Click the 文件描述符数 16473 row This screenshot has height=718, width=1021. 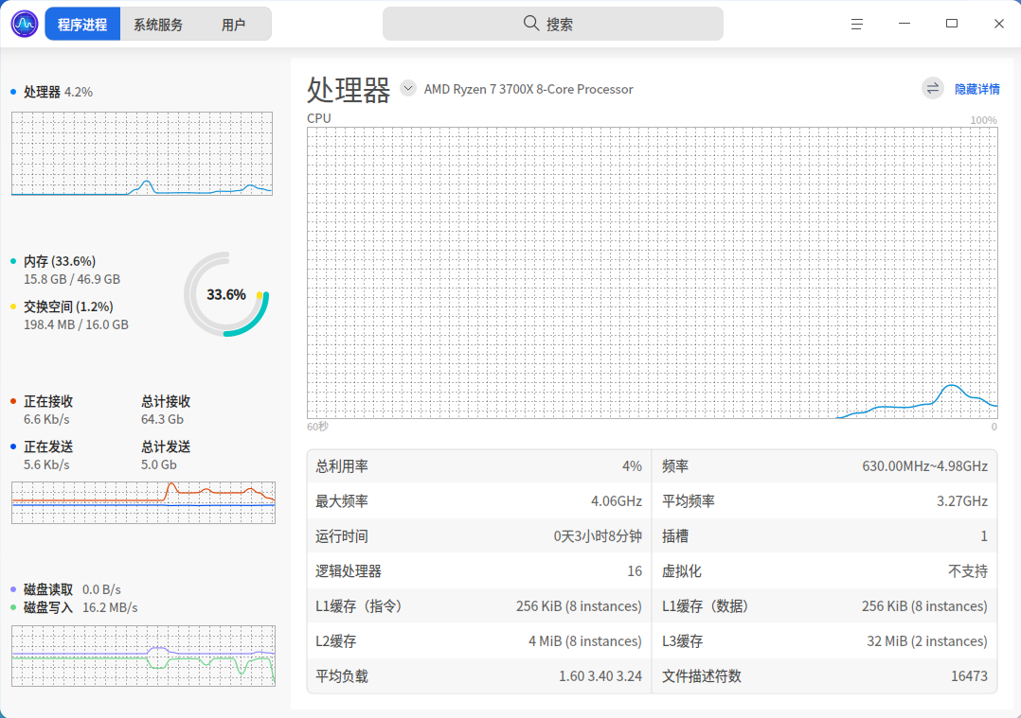coord(824,676)
